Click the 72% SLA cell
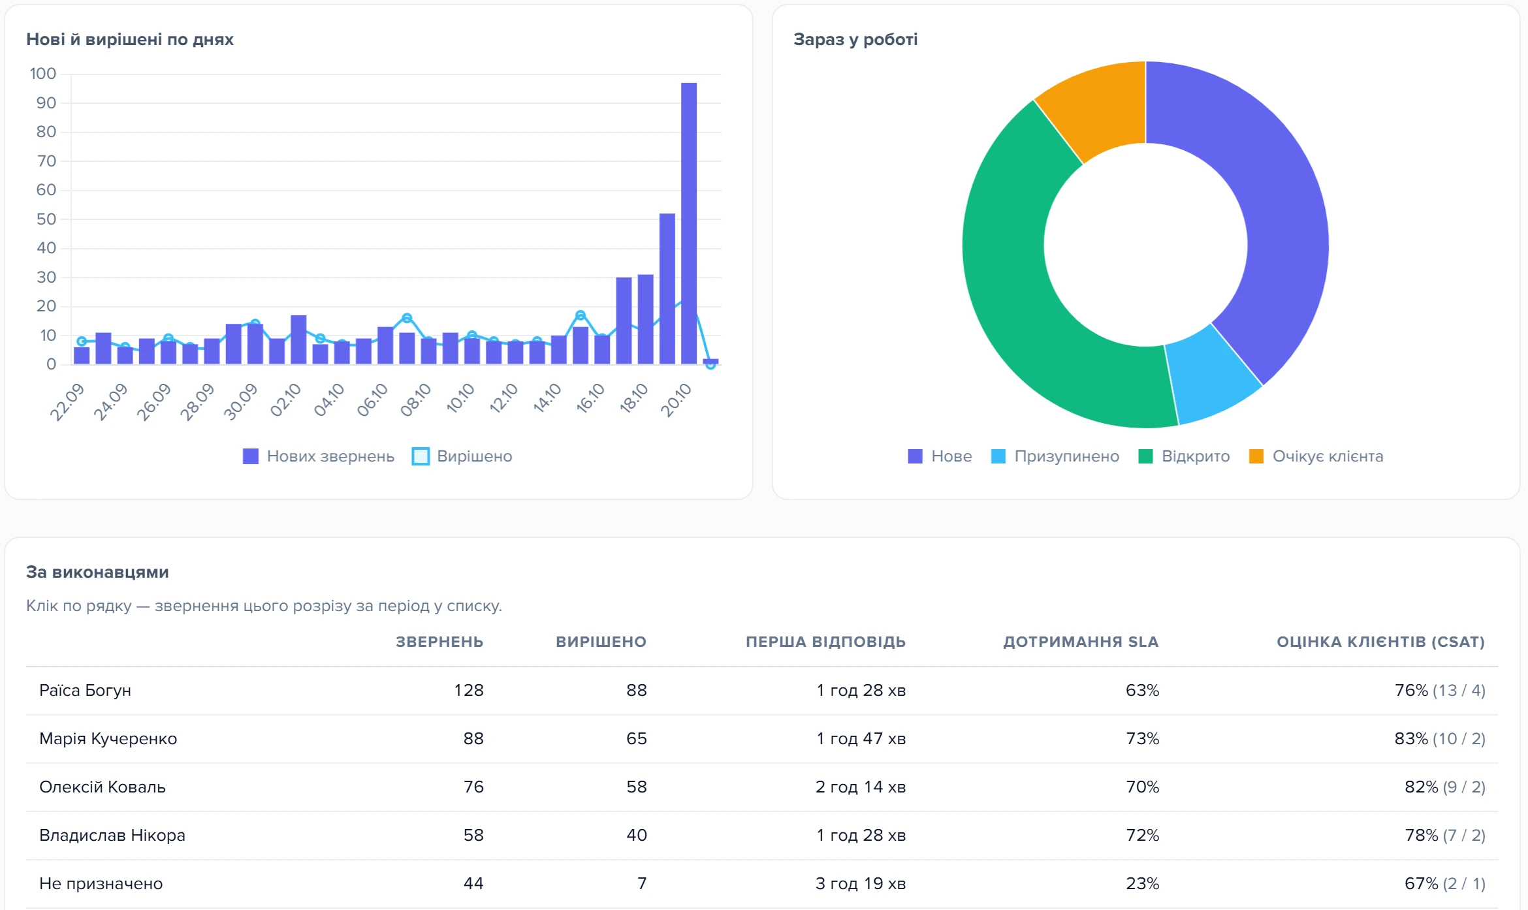The width and height of the screenshot is (1528, 910). 1142,836
